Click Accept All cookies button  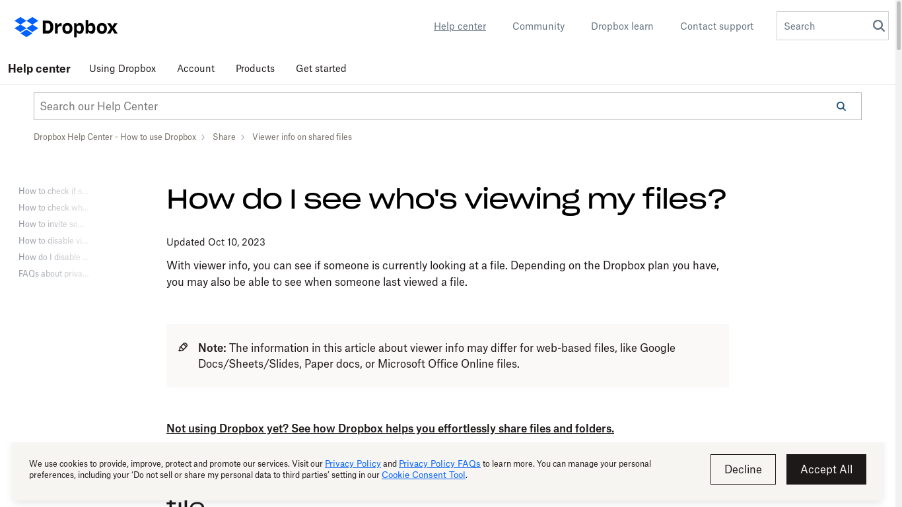[826, 469]
